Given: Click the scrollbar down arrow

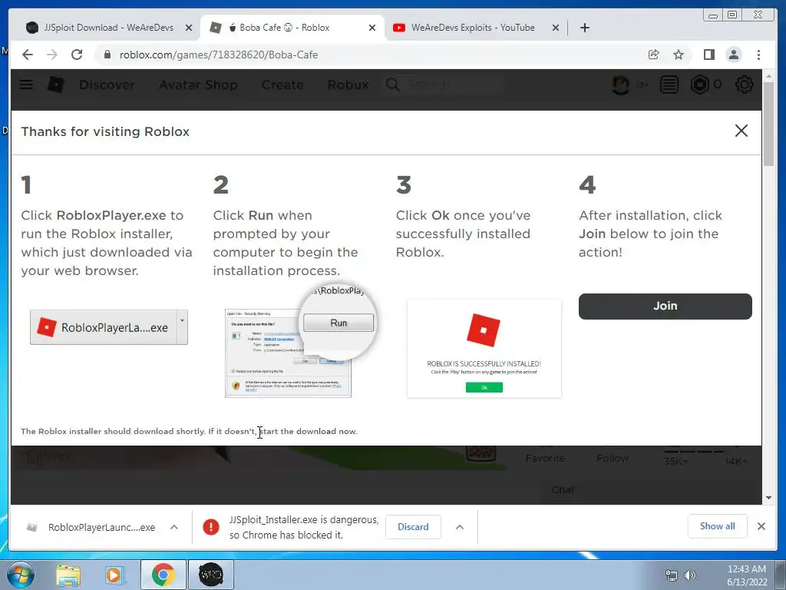Looking at the screenshot, I should [x=768, y=498].
